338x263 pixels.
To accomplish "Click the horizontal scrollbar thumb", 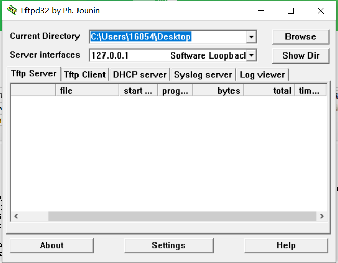I will pos(182,216).
